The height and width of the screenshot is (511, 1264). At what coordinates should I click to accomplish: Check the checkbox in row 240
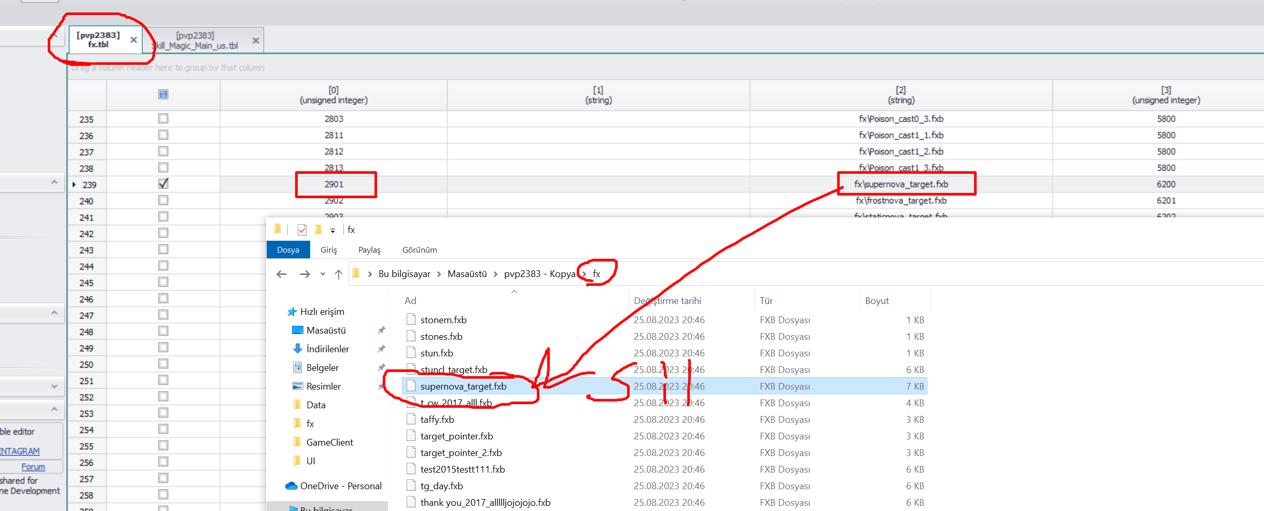163,200
